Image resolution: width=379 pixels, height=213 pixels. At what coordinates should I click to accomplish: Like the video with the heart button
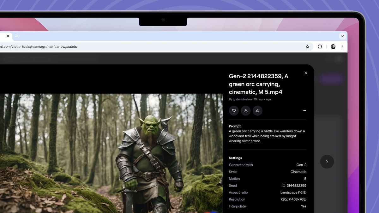click(x=234, y=111)
